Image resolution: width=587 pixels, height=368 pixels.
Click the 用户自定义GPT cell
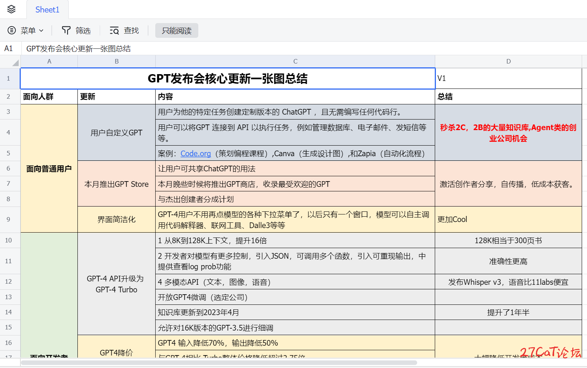tap(117, 133)
